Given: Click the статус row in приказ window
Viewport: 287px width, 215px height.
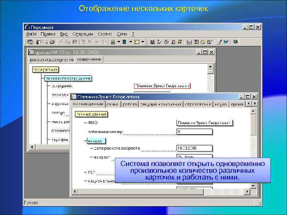Looking at the screenshot, I should coord(58,113).
